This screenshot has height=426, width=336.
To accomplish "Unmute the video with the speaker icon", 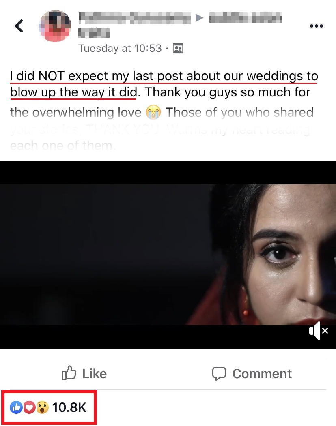I will tap(318, 331).
